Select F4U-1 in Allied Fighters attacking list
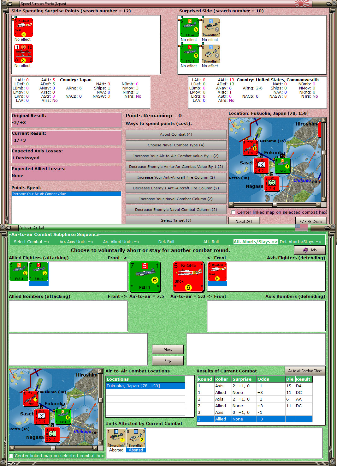This screenshot has height=466, width=337. click(38, 272)
